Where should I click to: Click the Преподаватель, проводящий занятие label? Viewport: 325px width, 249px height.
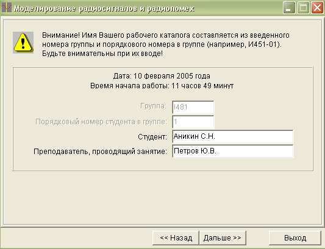pyautogui.click(x=101, y=152)
